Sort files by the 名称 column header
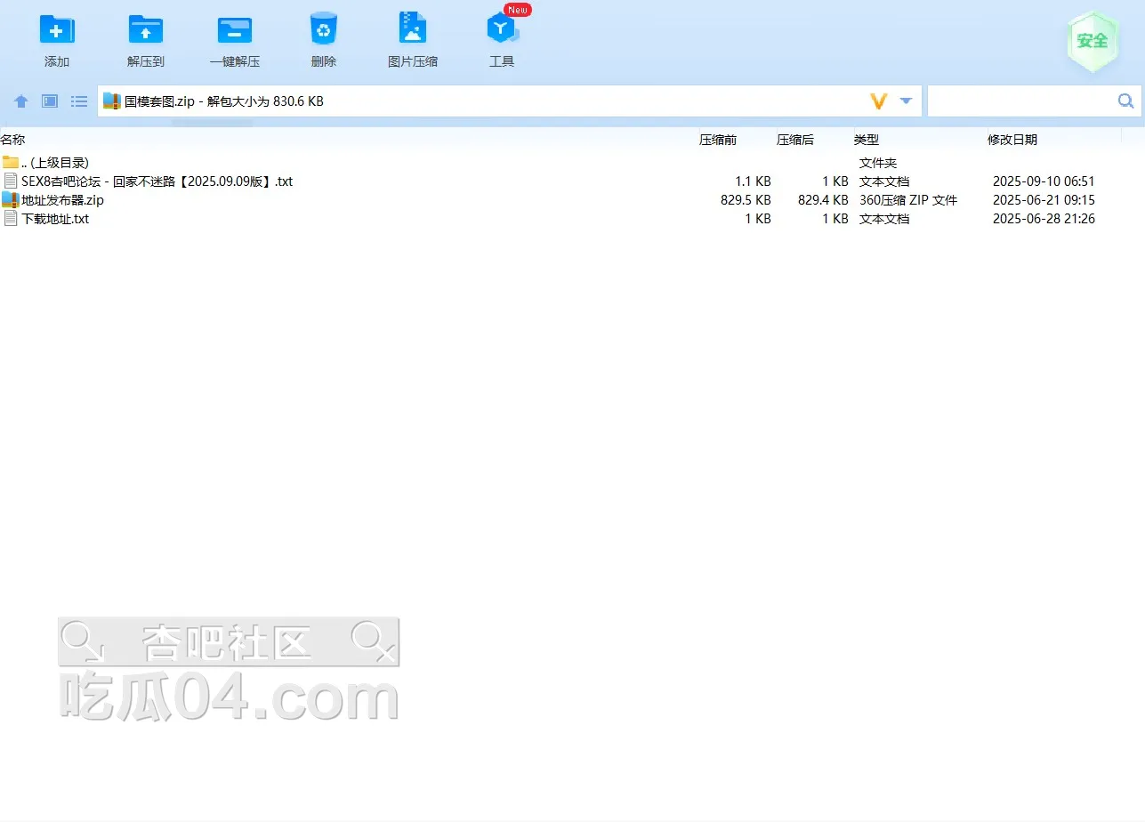1145x822 pixels. click(x=13, y=140)
